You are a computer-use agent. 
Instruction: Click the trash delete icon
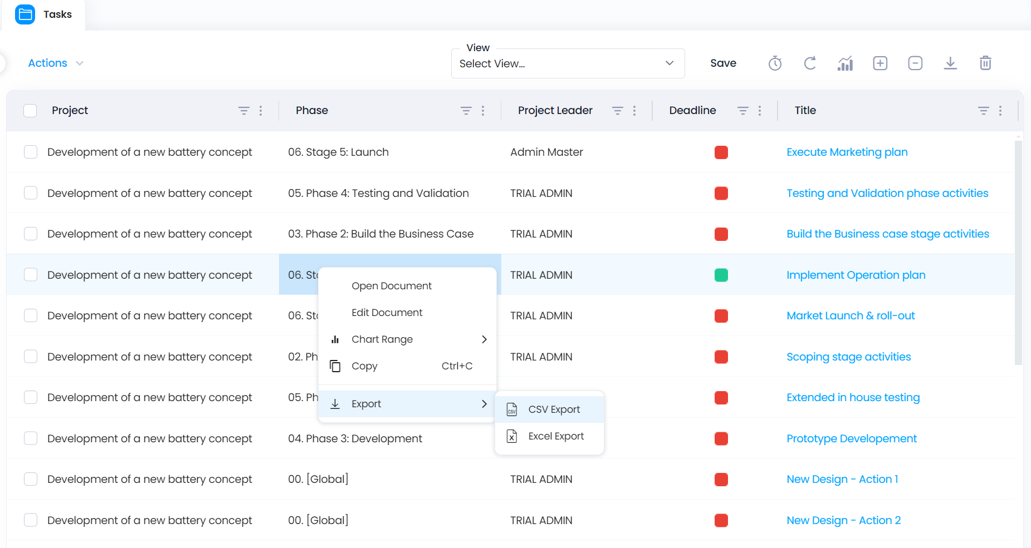click(x=985, y=63)
